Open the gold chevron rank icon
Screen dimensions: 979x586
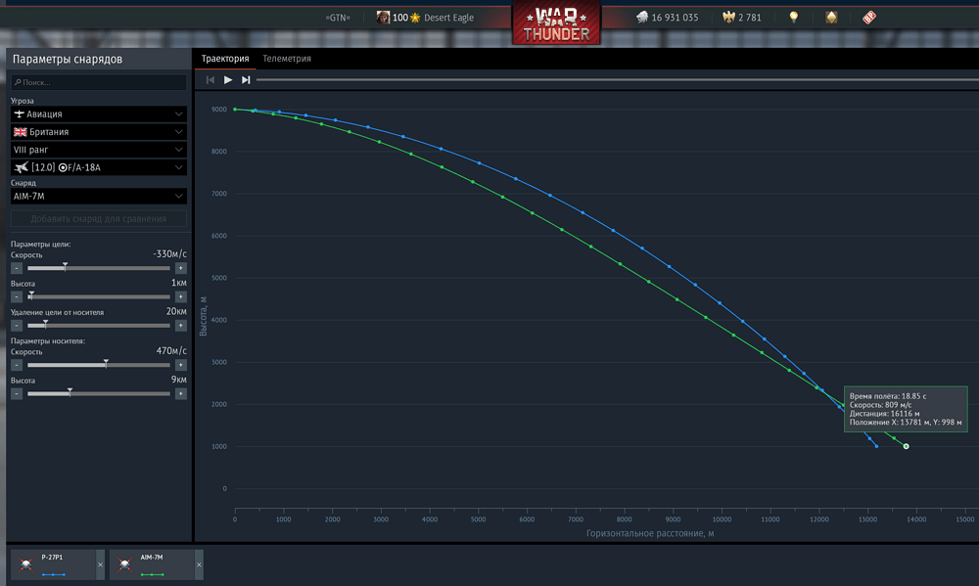click(x=831, y=18)
